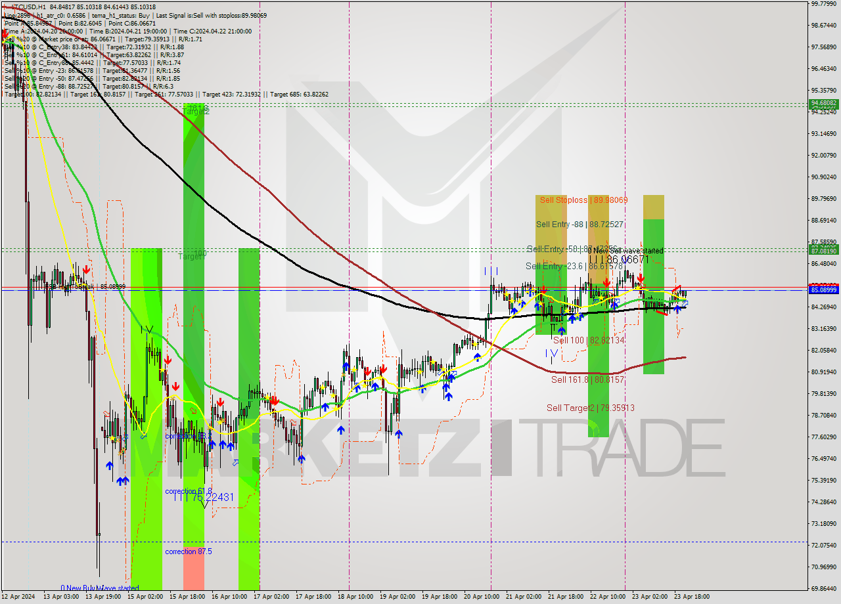Click the green 94.68082 price tag on axis
This screenshot has width=841, height=604.
pos(824,103)
